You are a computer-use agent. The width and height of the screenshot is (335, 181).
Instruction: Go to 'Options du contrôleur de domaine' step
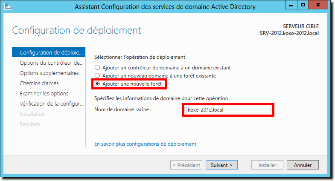tap(51, 63)
